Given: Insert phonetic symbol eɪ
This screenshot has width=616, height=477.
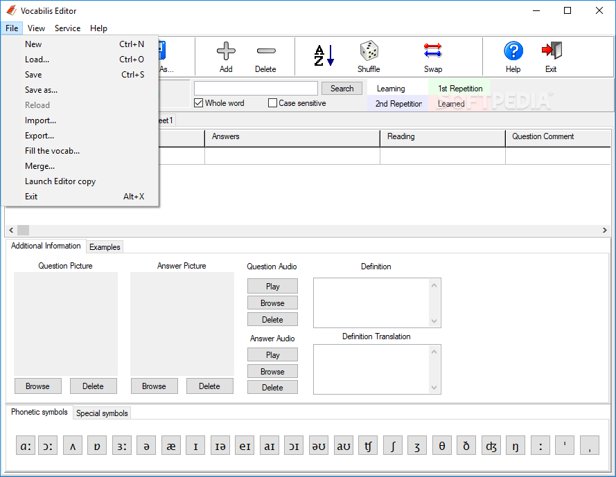Looking at the screenshot, I should click(x=245, y=446).
